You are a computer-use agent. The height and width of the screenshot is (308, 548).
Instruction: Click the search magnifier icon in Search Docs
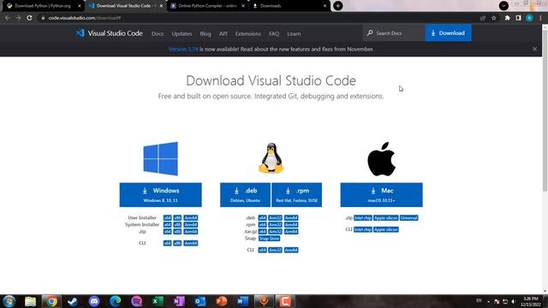coord(370,33)
